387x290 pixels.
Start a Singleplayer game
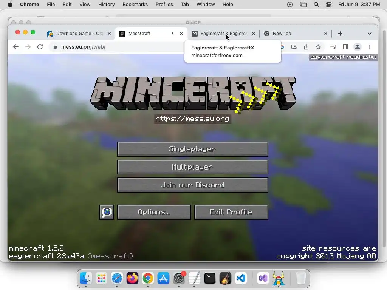pos(192,149)
